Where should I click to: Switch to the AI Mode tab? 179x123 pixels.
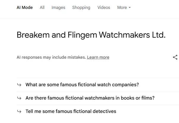25,7
